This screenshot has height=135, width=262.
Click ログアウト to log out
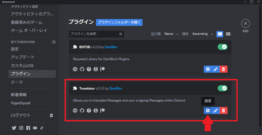32,115
